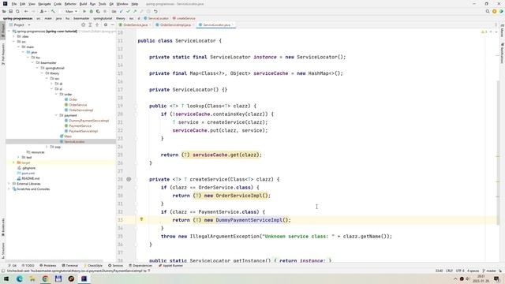Image resolution: width=505 pixels, height=284 pixels.
Task: Click the Git branch master status widget
Action: (x=489, y=271)
